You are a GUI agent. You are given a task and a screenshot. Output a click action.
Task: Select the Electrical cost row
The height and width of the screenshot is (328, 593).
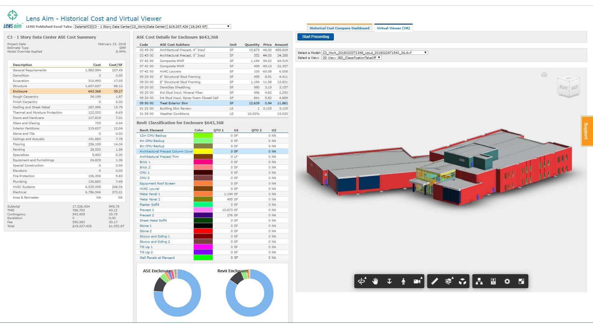point(67,192)
